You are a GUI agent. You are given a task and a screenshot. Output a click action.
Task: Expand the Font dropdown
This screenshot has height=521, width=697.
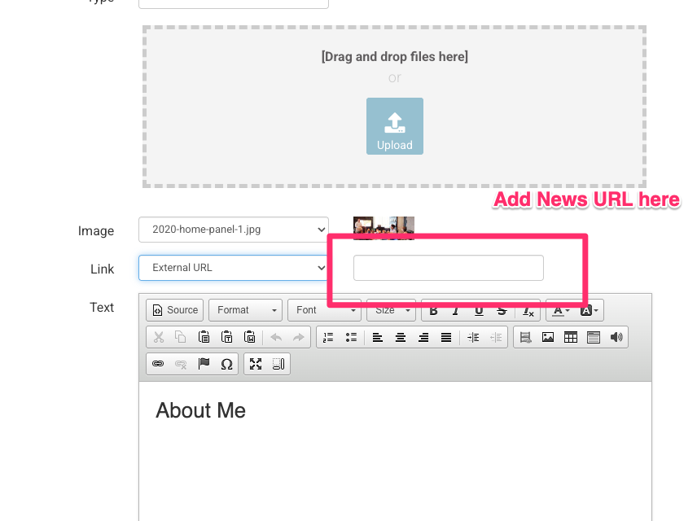click(323, 310)
